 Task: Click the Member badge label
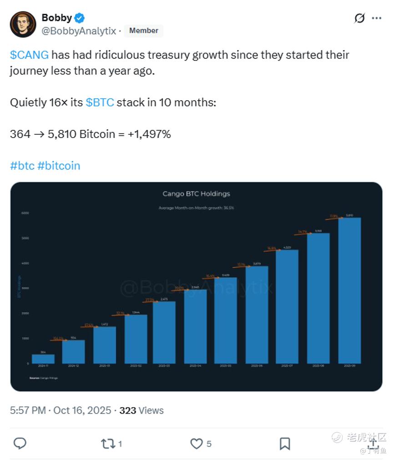coord(144,31)
